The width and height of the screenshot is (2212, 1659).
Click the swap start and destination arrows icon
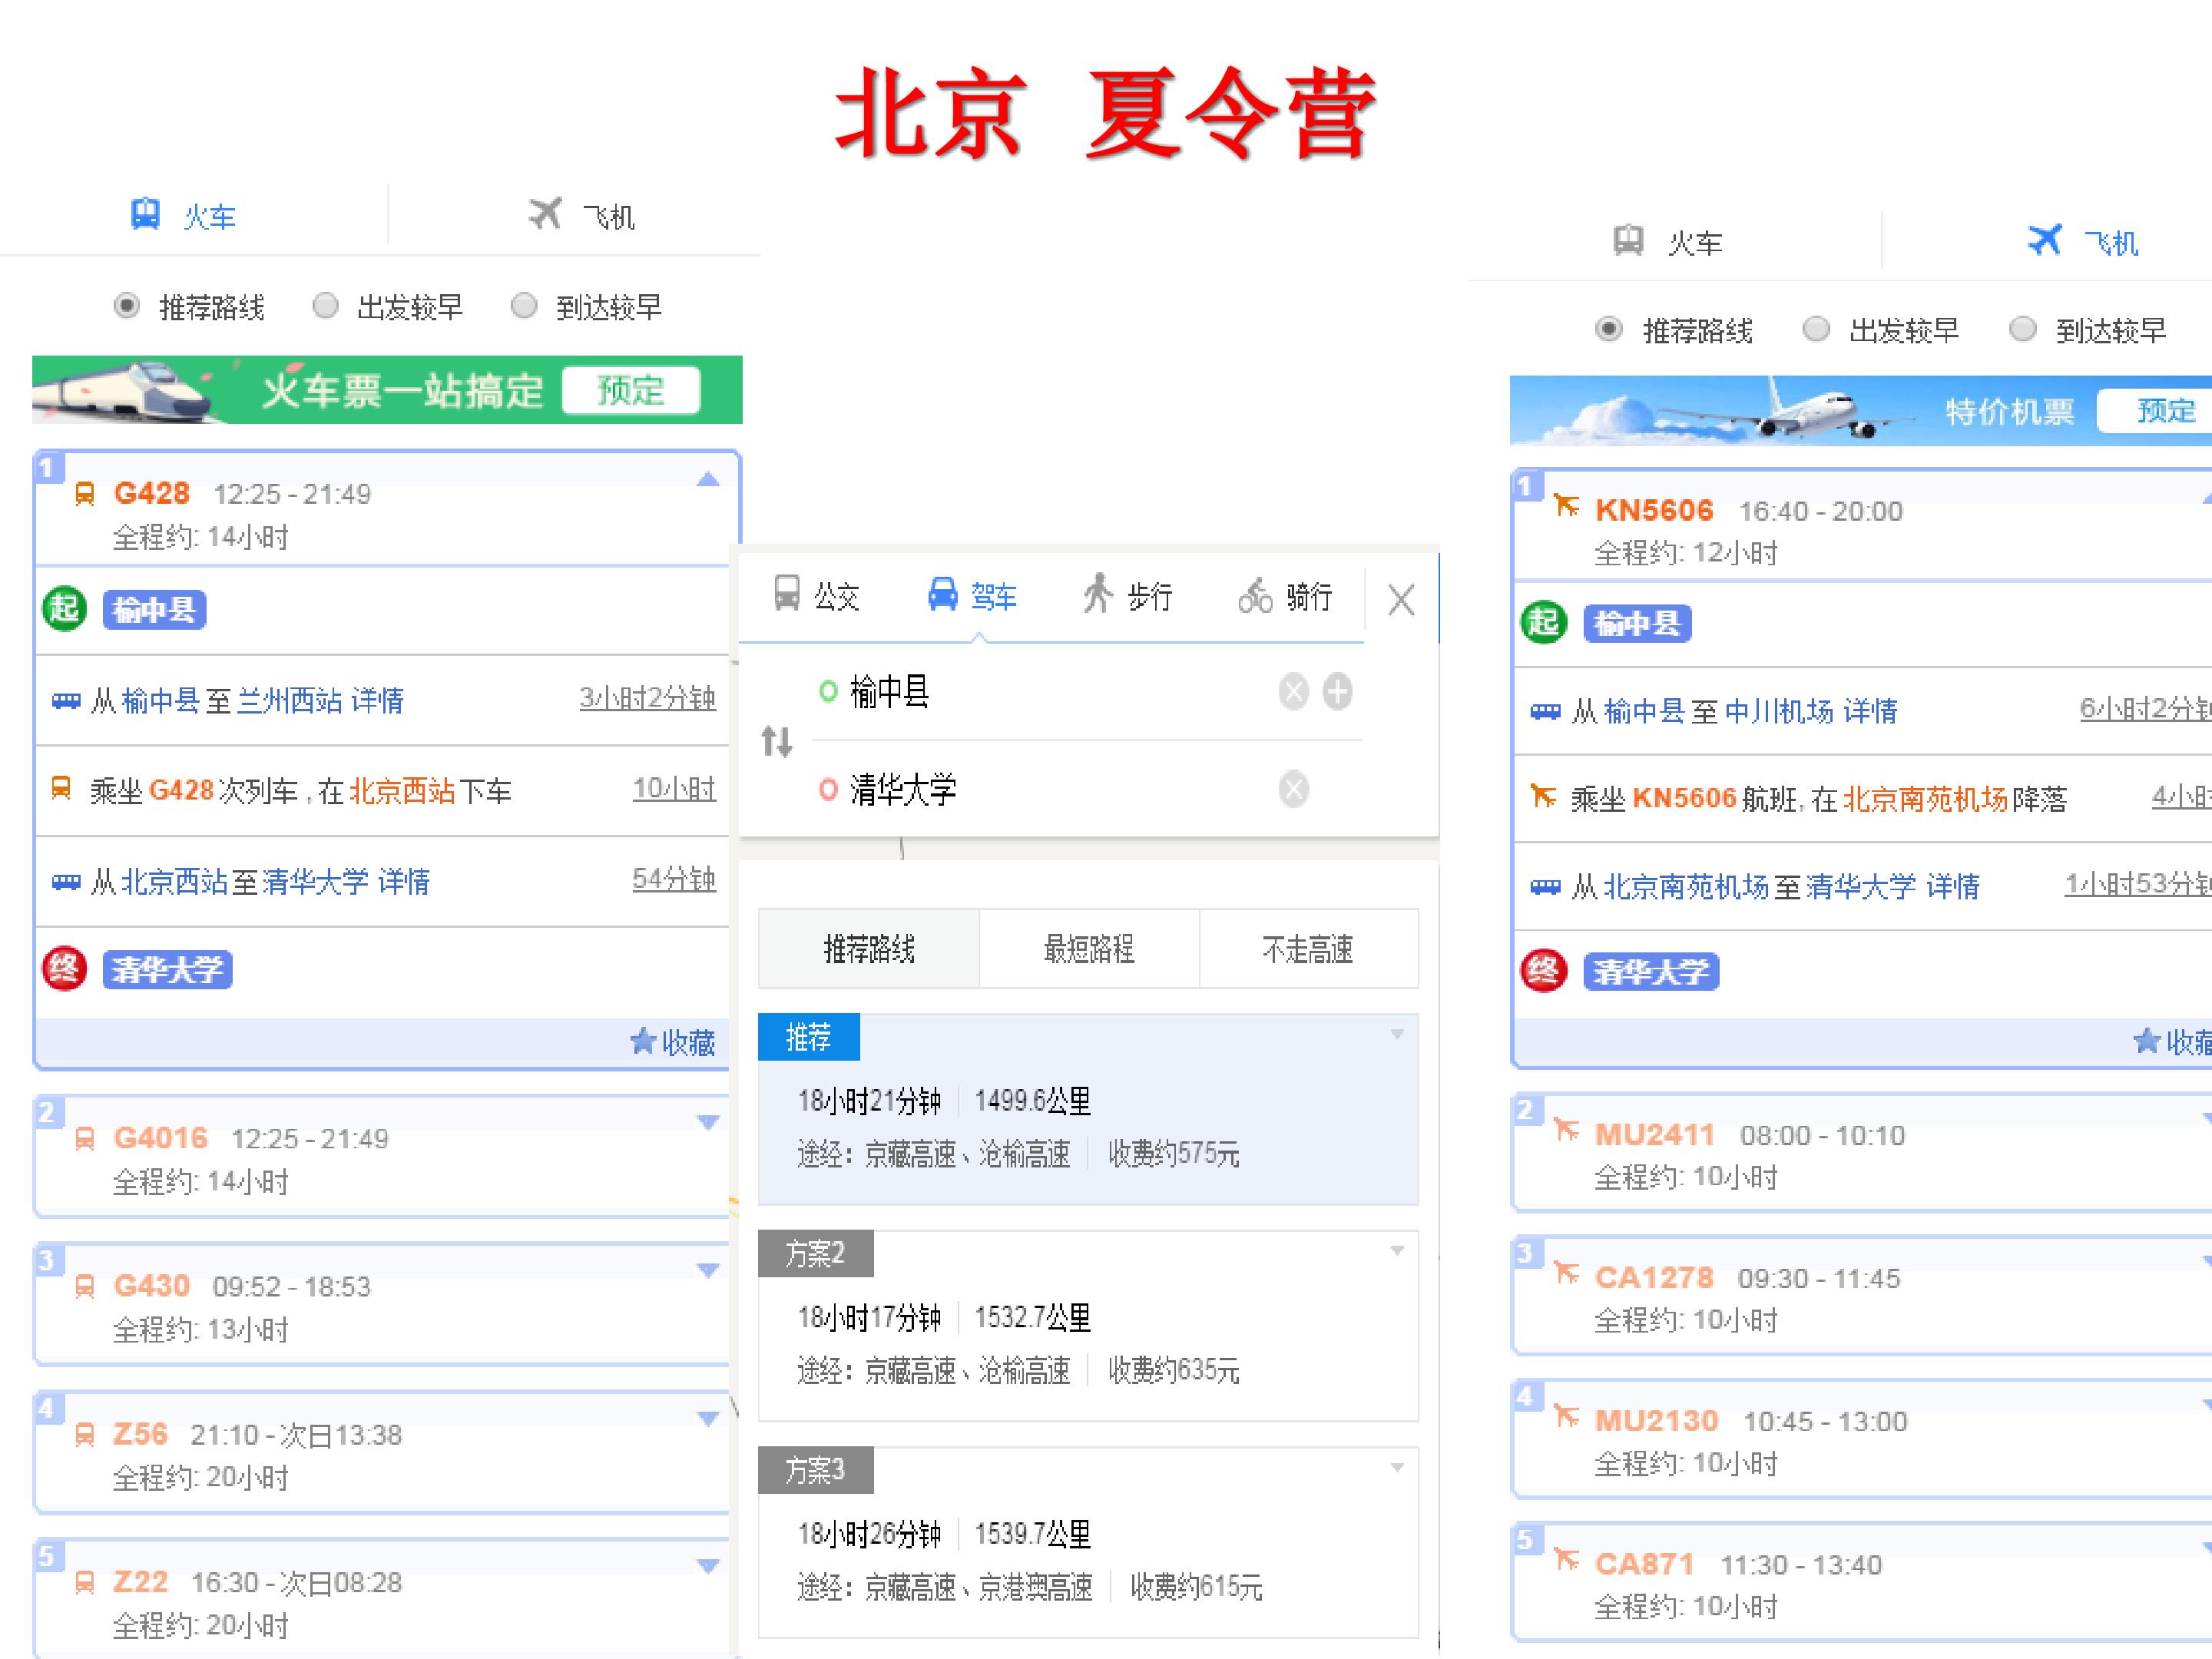point(777,741)
